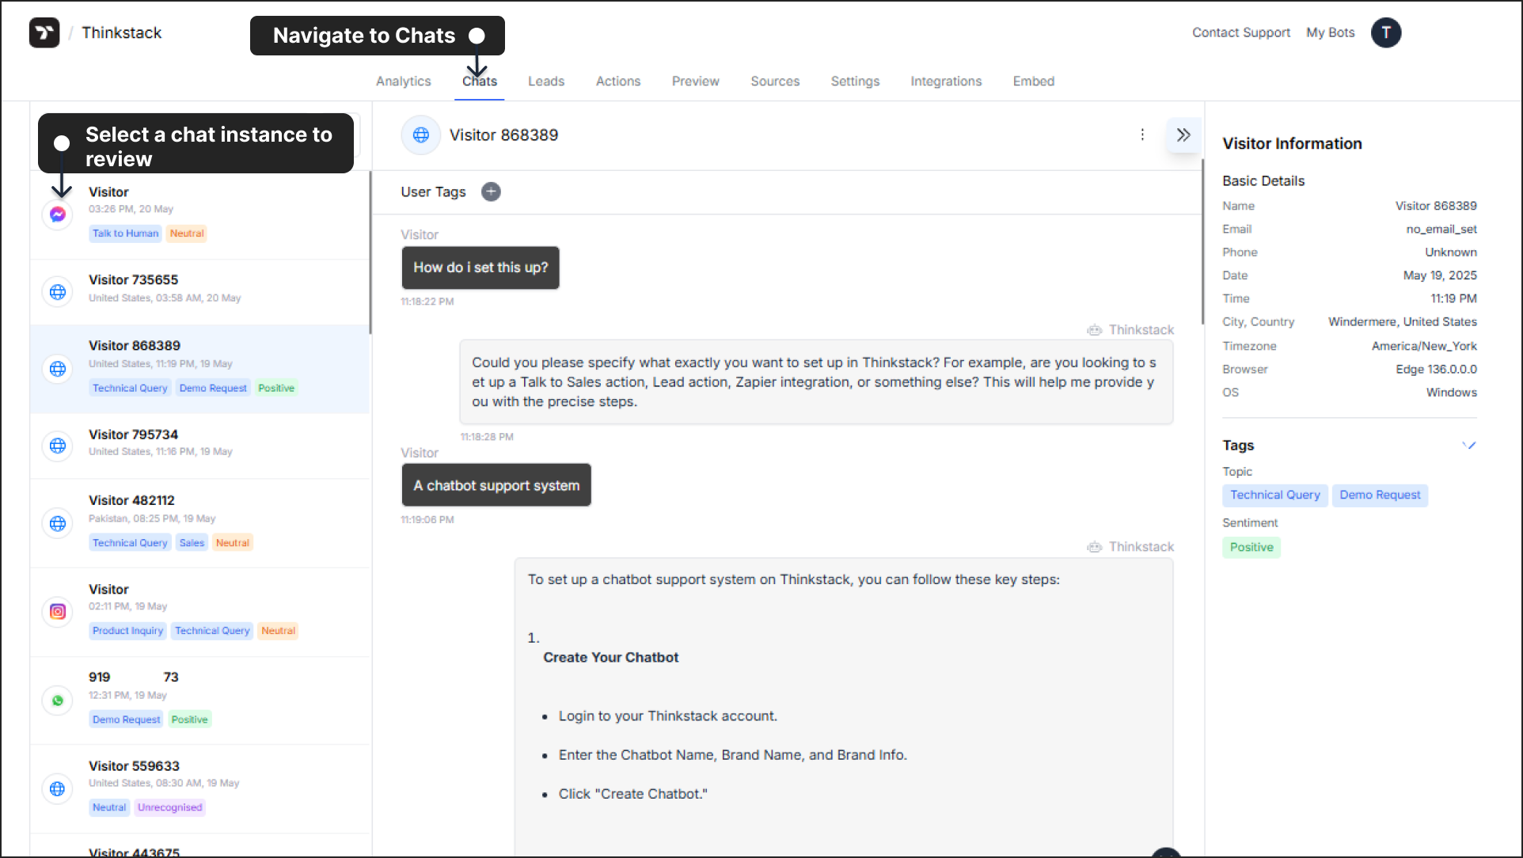Click Technical Query tag in Tags panel
This screenshot has width=1523, height=858.
tap(1274, 495)
